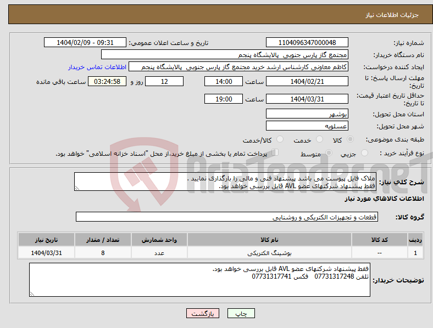Image resolution: width=433 pixels, height=328 pixels.
Task: Click the request creator name field
Action: (238, 67)
